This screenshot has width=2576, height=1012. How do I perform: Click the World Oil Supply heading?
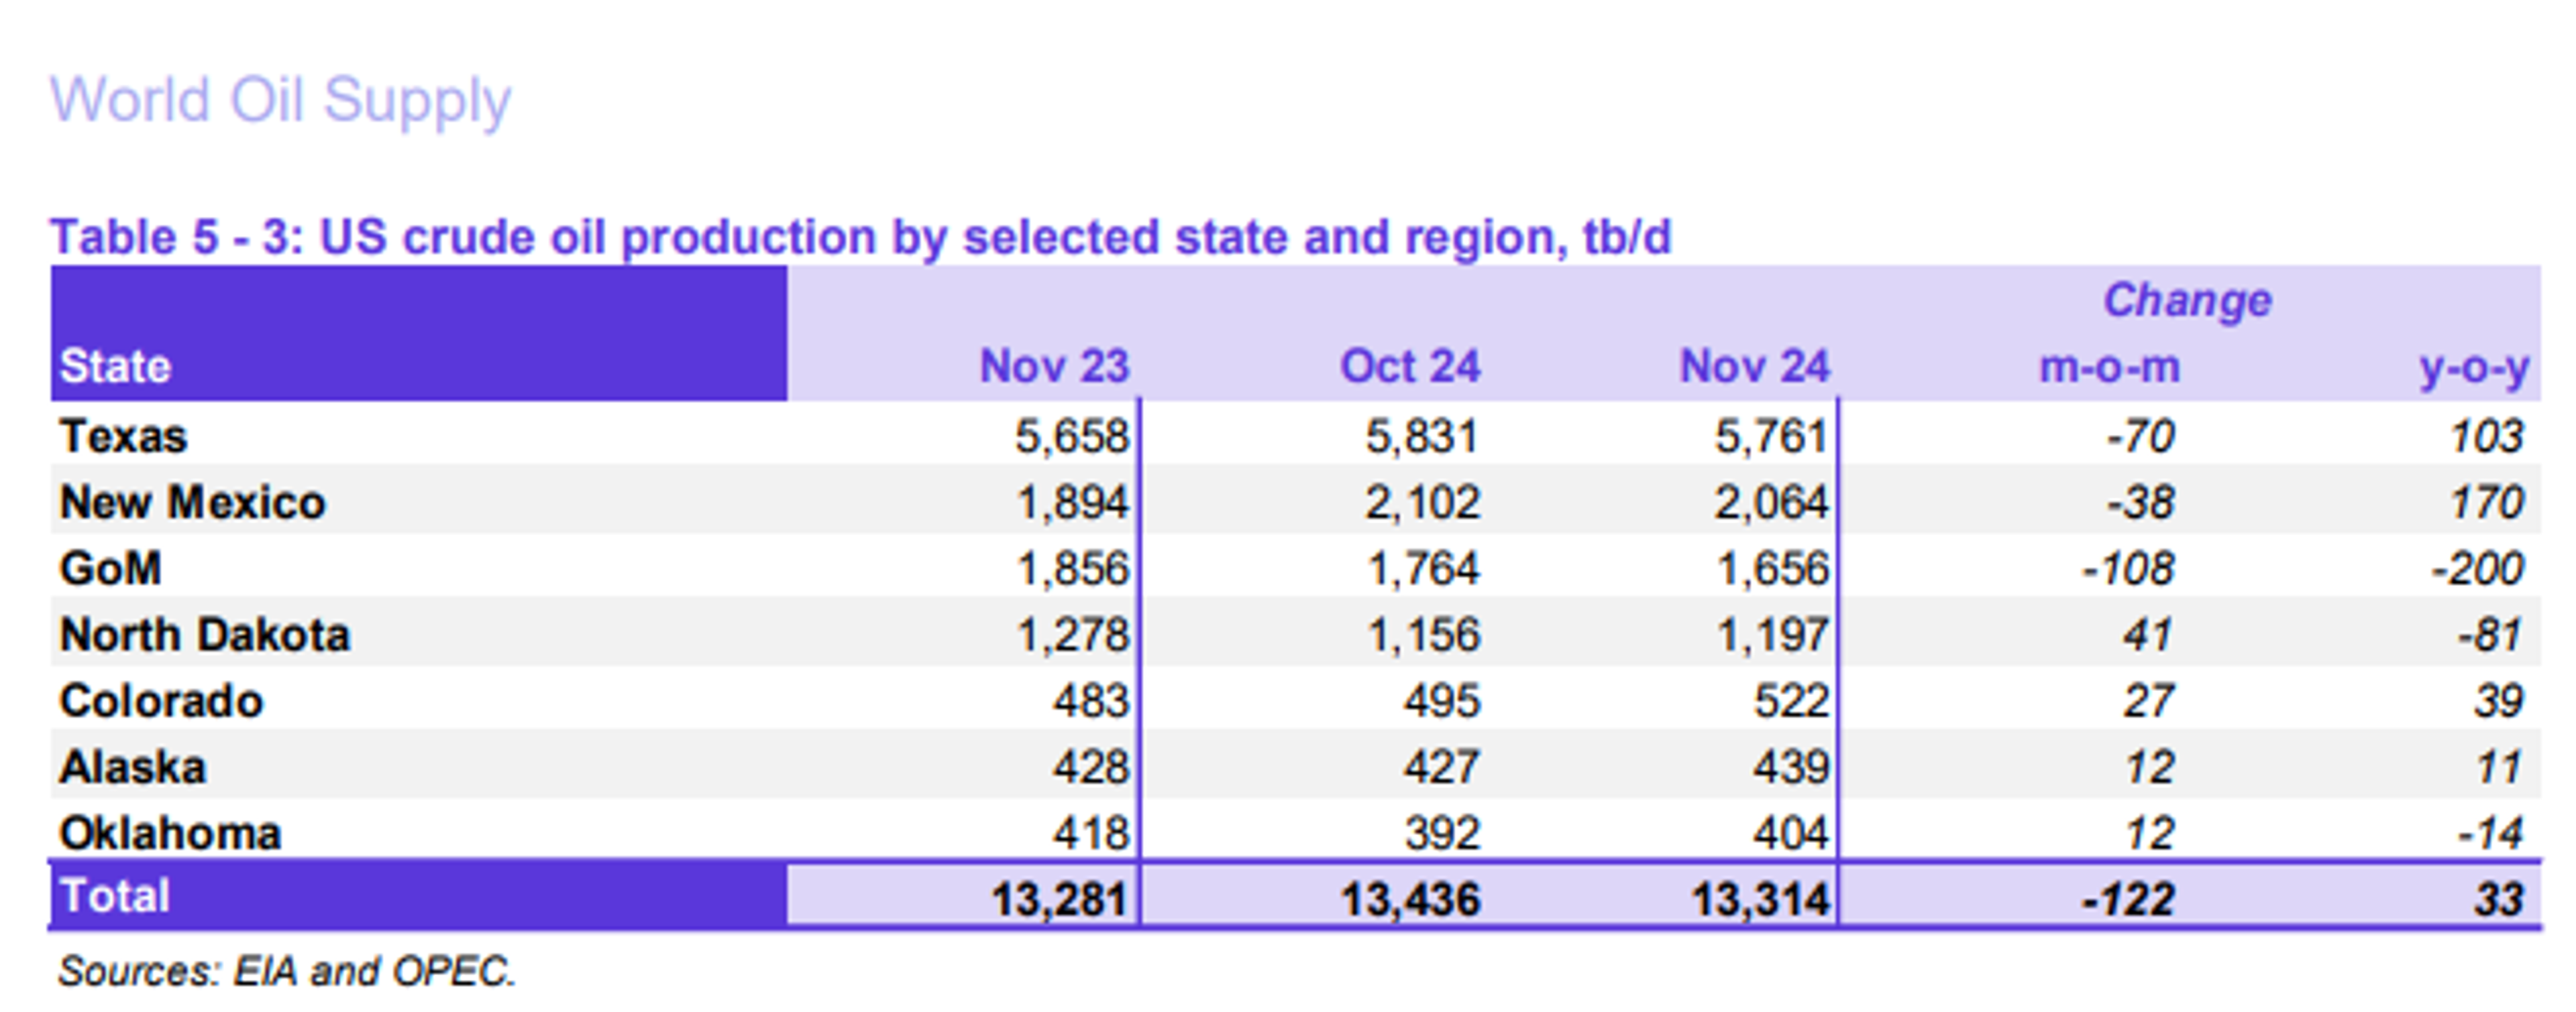280,101
